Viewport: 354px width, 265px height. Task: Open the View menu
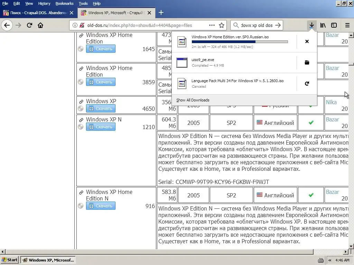(29, 3)
